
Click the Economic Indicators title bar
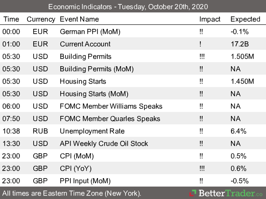(133, 7)
